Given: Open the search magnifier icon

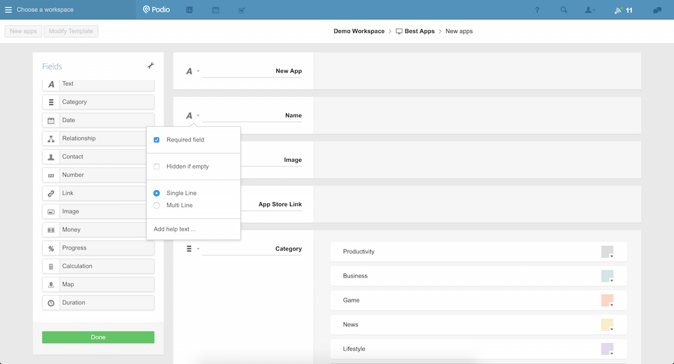Looking at the screenshot, I should click(563, 10).
